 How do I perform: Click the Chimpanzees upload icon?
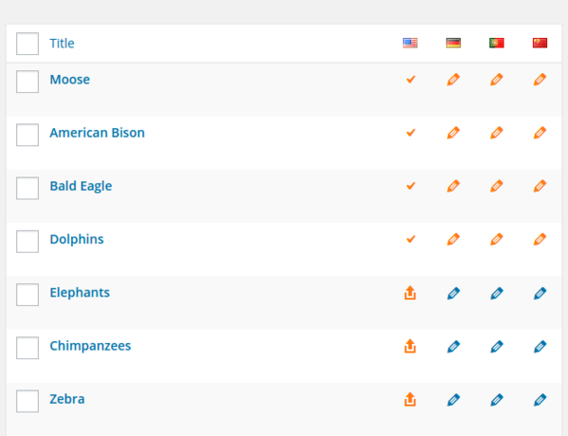pos(410,347)
